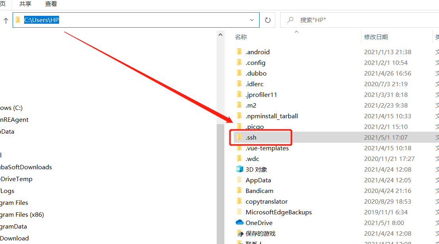Image resolution: width=439 pixels, height=244 pixels.
Task: Click the navigation pane scrollbar thumb
Action: click(x=220, y=183)
